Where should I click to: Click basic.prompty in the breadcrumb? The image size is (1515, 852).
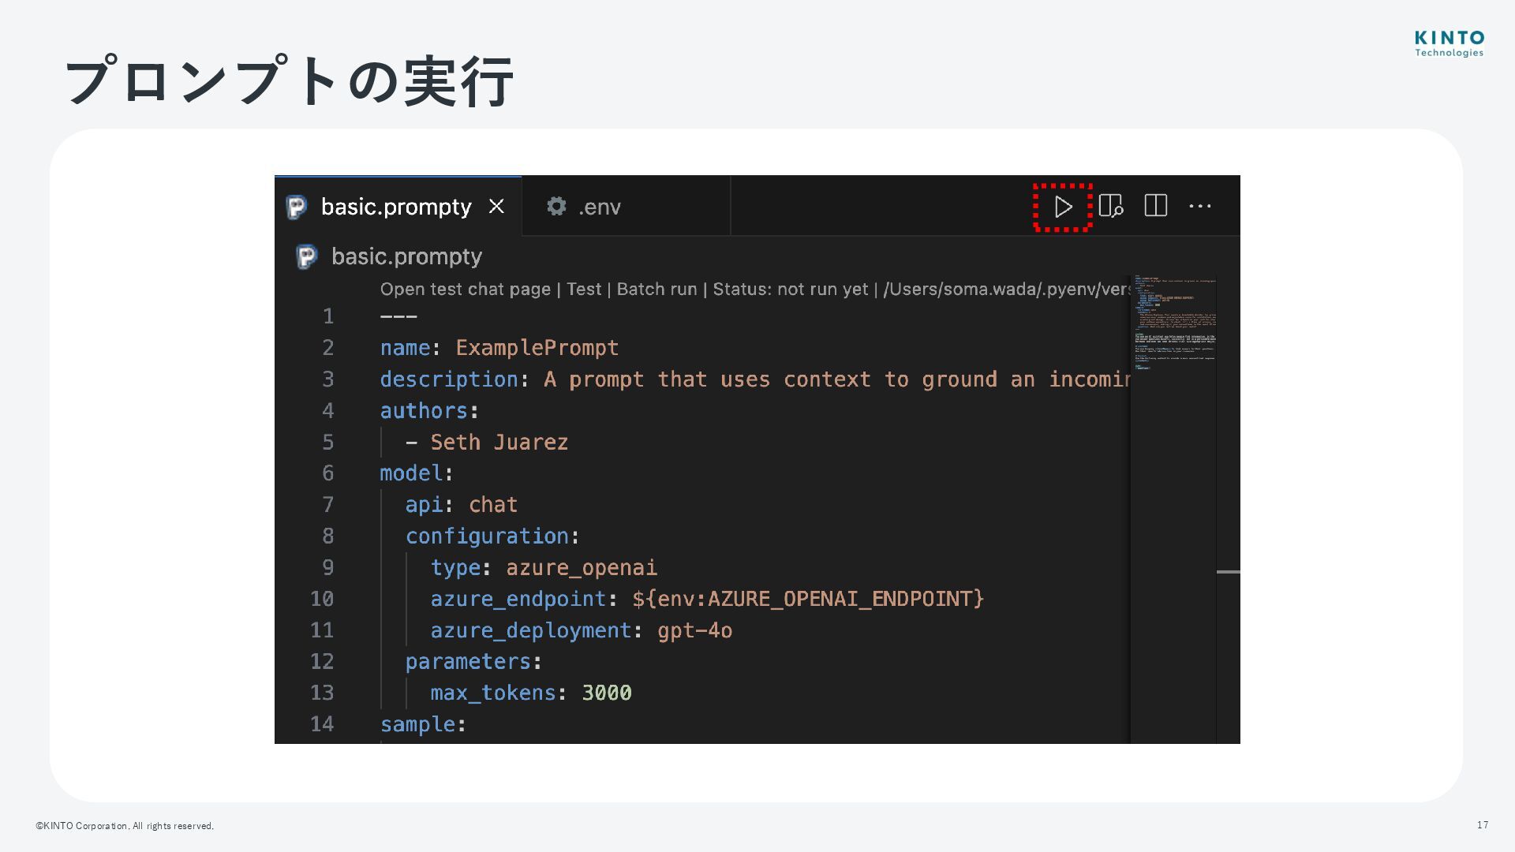point(406,256)
